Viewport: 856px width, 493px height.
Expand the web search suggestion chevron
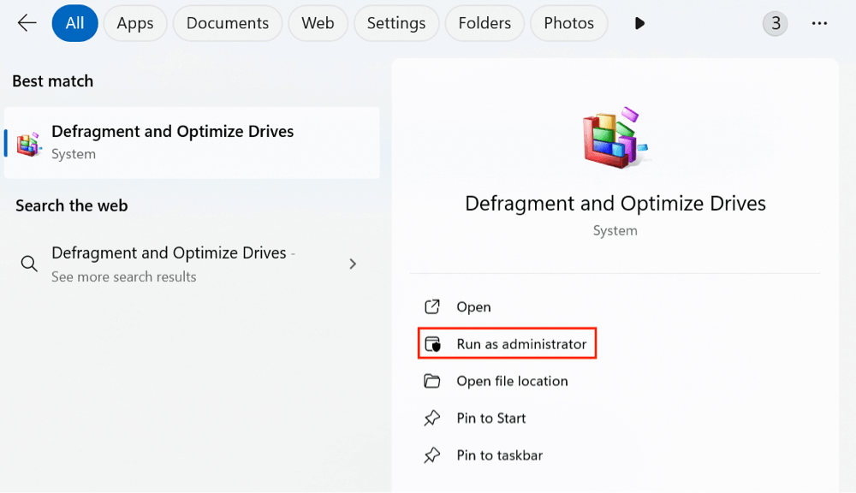[353, 264]
